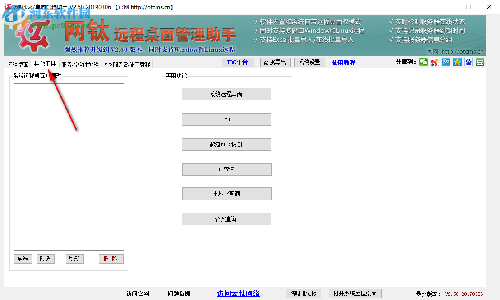The height and width of the screenshot is (300, 500).
Task: Run a 备案查询
Action: coord(226,218)
